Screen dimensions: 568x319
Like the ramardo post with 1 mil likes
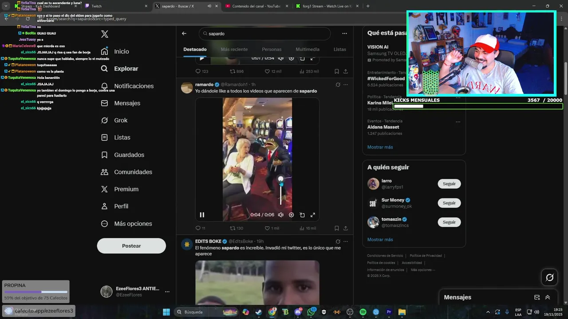[272, 228]
